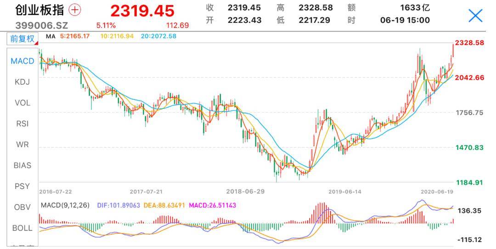The image size is (496, 249).
Task: Add 创业板指 to watchlist with plus icon
Action: pyautogui.click(x=75, y=10)
